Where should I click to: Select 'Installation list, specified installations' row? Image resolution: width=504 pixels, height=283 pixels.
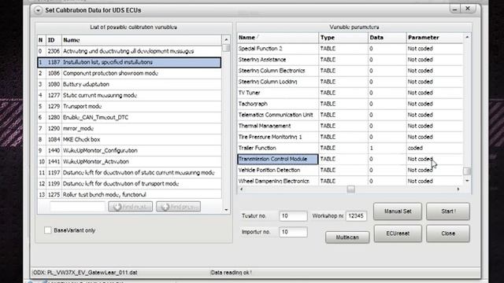129,62
